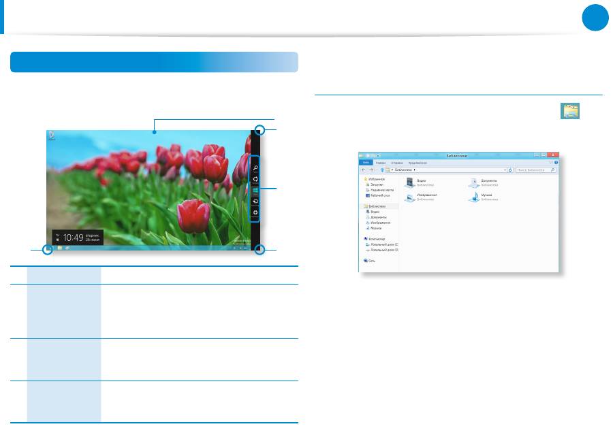The width and height of the screenshot is (613, 435).
Task: Switch to the Главная ribbon tab
Action: [381, 162]
